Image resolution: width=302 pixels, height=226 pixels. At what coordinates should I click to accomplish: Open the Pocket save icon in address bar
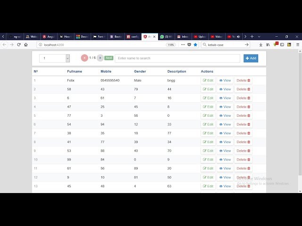189,45
